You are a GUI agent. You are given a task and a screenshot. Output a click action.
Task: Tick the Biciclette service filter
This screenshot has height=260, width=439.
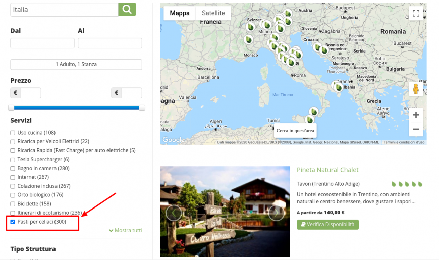(13, 204)
